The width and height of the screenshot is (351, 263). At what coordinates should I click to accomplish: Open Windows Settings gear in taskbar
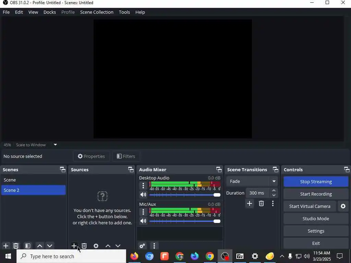click(x=255, y=256)
